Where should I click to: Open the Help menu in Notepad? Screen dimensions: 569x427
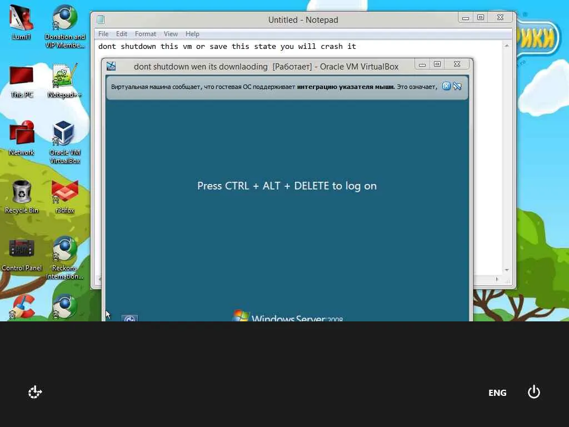(192, 34)
